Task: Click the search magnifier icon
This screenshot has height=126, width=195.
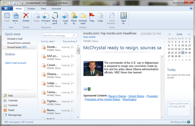Action: pos(74,35)
